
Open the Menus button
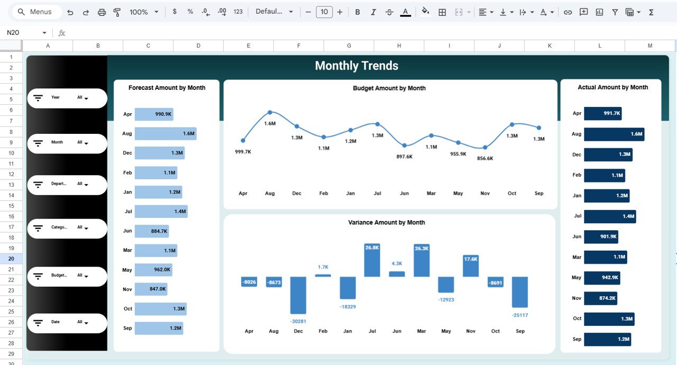point(36,11)
